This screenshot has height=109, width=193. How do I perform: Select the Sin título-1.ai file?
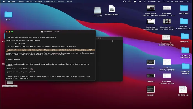point(183,89)
